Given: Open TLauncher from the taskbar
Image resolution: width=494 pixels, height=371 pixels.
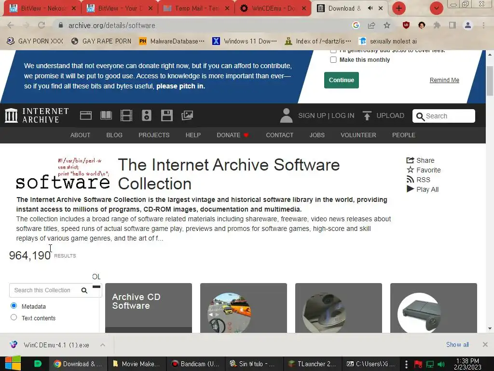Looking at the screenshot, I should (312, 364).
